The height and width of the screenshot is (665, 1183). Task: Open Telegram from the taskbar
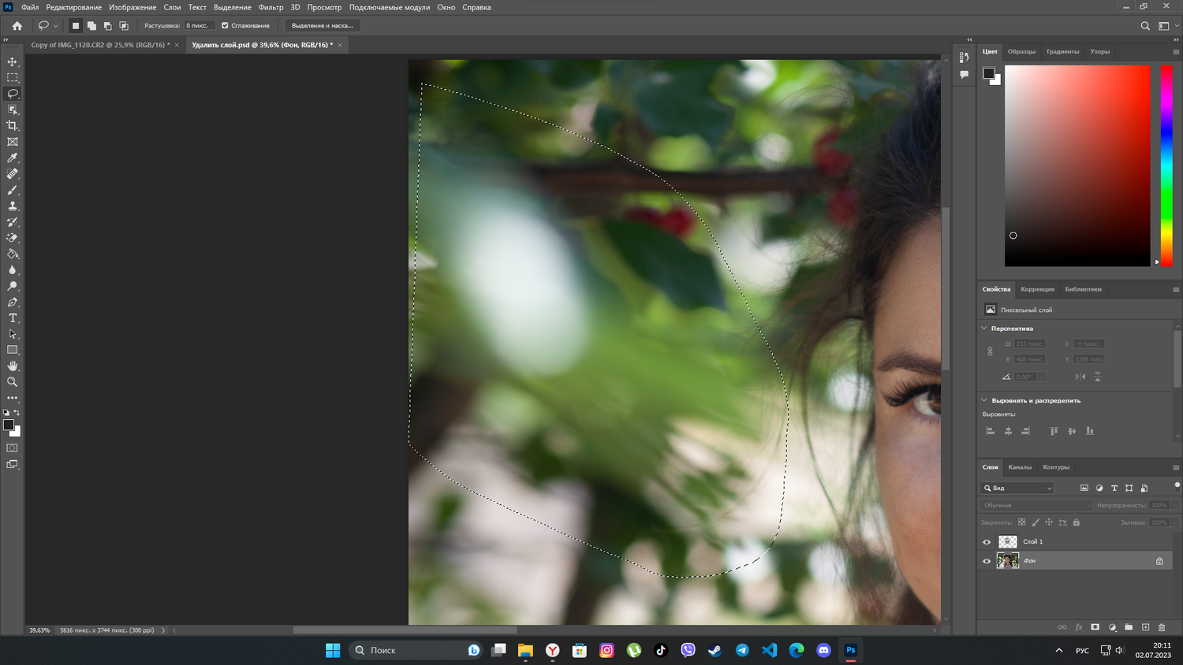point(742,650)
